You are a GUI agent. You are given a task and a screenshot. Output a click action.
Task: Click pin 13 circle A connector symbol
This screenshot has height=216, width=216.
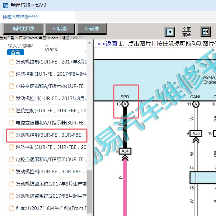[x=125, y=104]
